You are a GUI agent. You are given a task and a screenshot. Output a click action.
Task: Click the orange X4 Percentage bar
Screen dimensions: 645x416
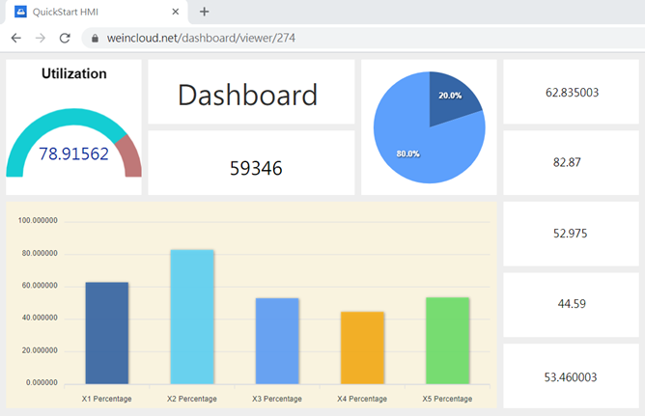(362, 347)
